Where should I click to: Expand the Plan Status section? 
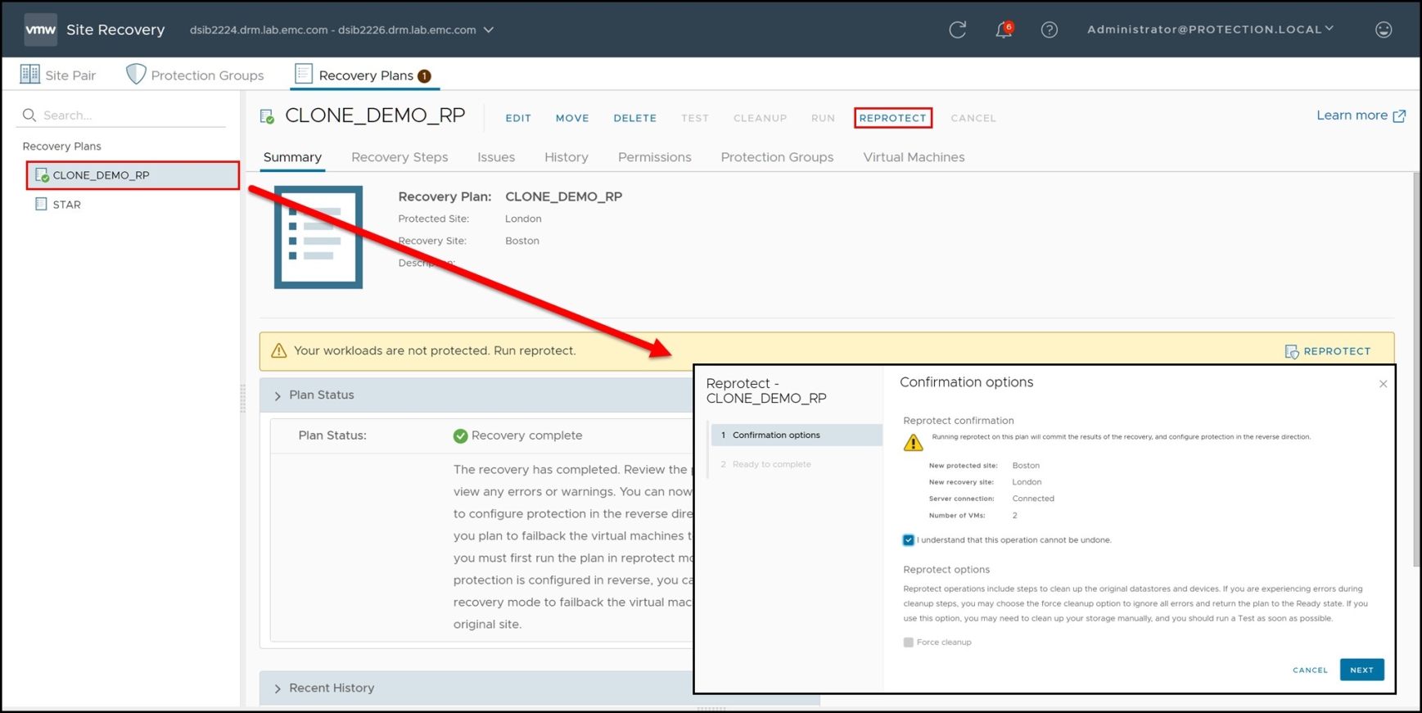[x=278, y=395]
